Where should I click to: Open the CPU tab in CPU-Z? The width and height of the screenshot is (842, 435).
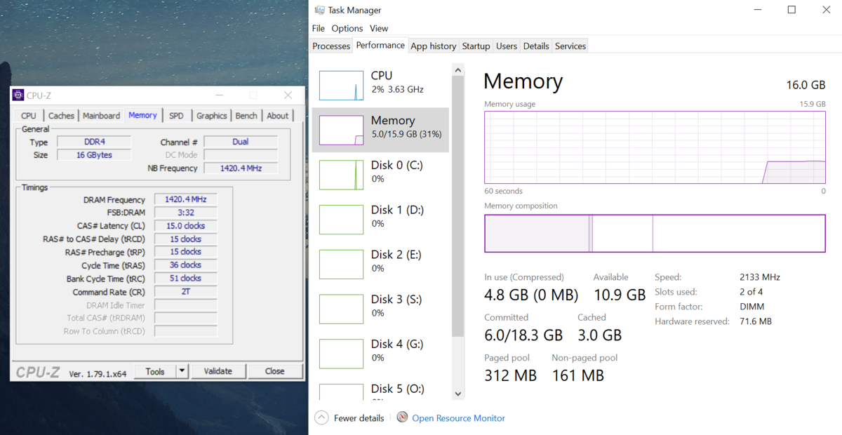pos(29,116)
